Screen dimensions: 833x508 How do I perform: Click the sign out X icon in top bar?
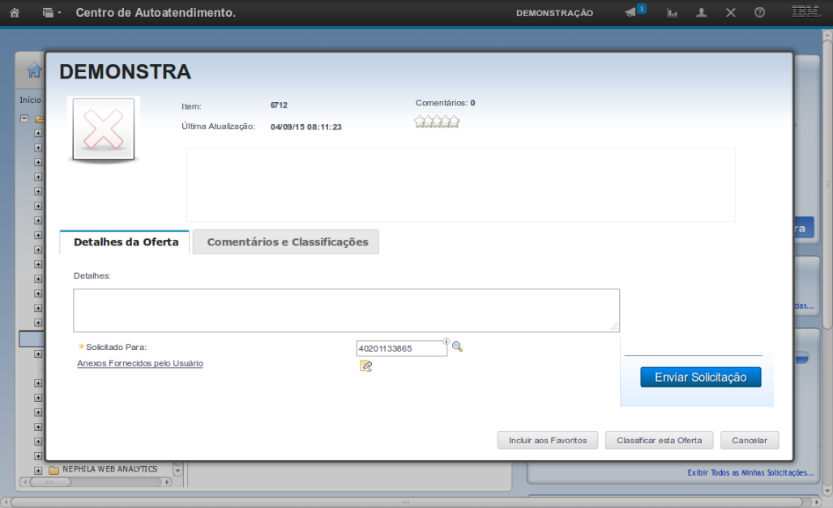tap(730, 13)
